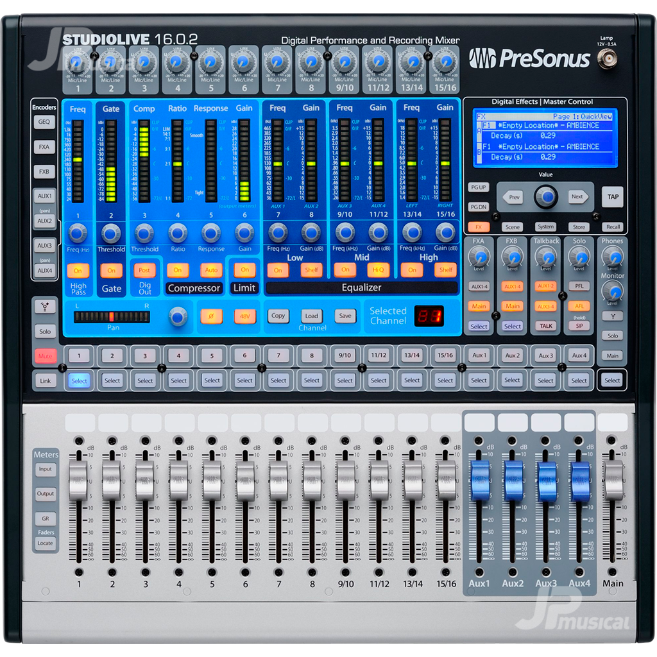The image size is (657, 657).
Task: Click the Phones Level knob
Action: click(613, 257)
